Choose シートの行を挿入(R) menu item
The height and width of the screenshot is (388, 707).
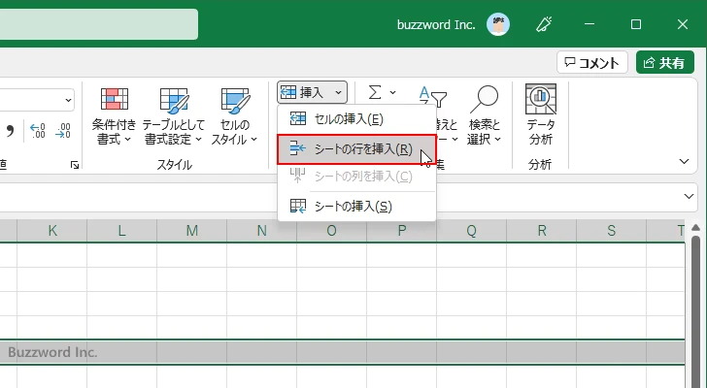(356, 149)
